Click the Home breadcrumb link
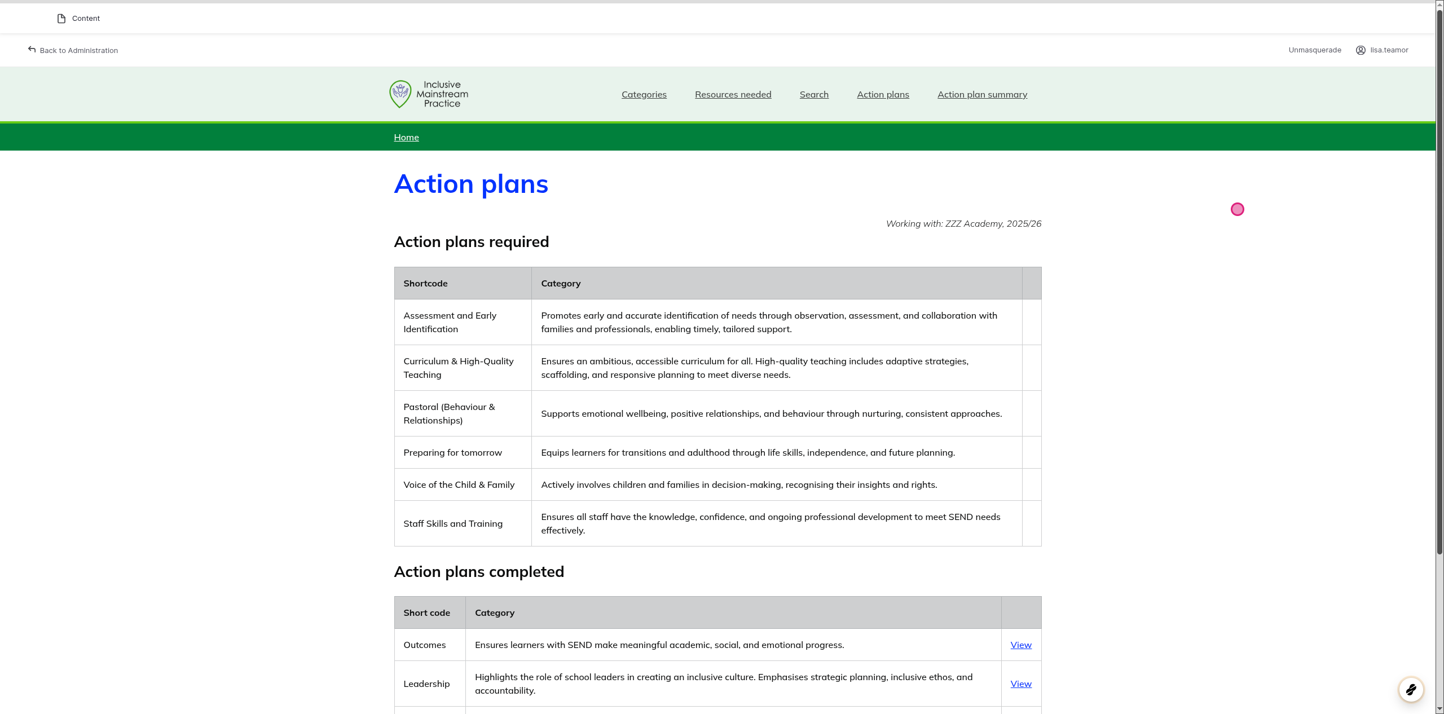The width and height of the screenshot is (1444, 714). click(406, 138)
